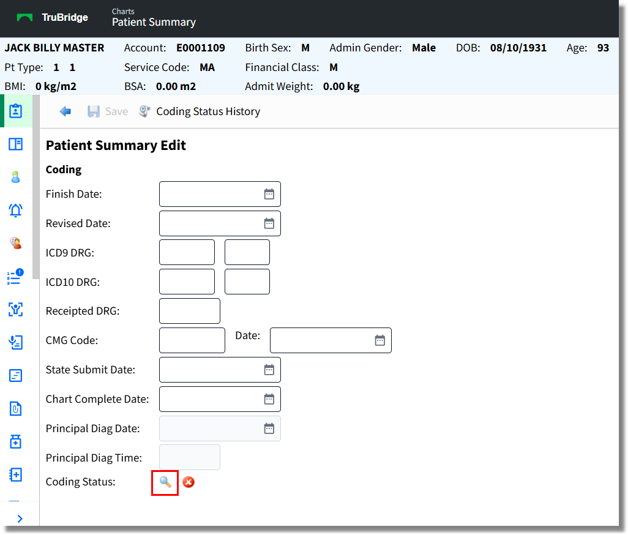Select the first ICD9 DRG field
628x535 pixels.
[187, 252]
